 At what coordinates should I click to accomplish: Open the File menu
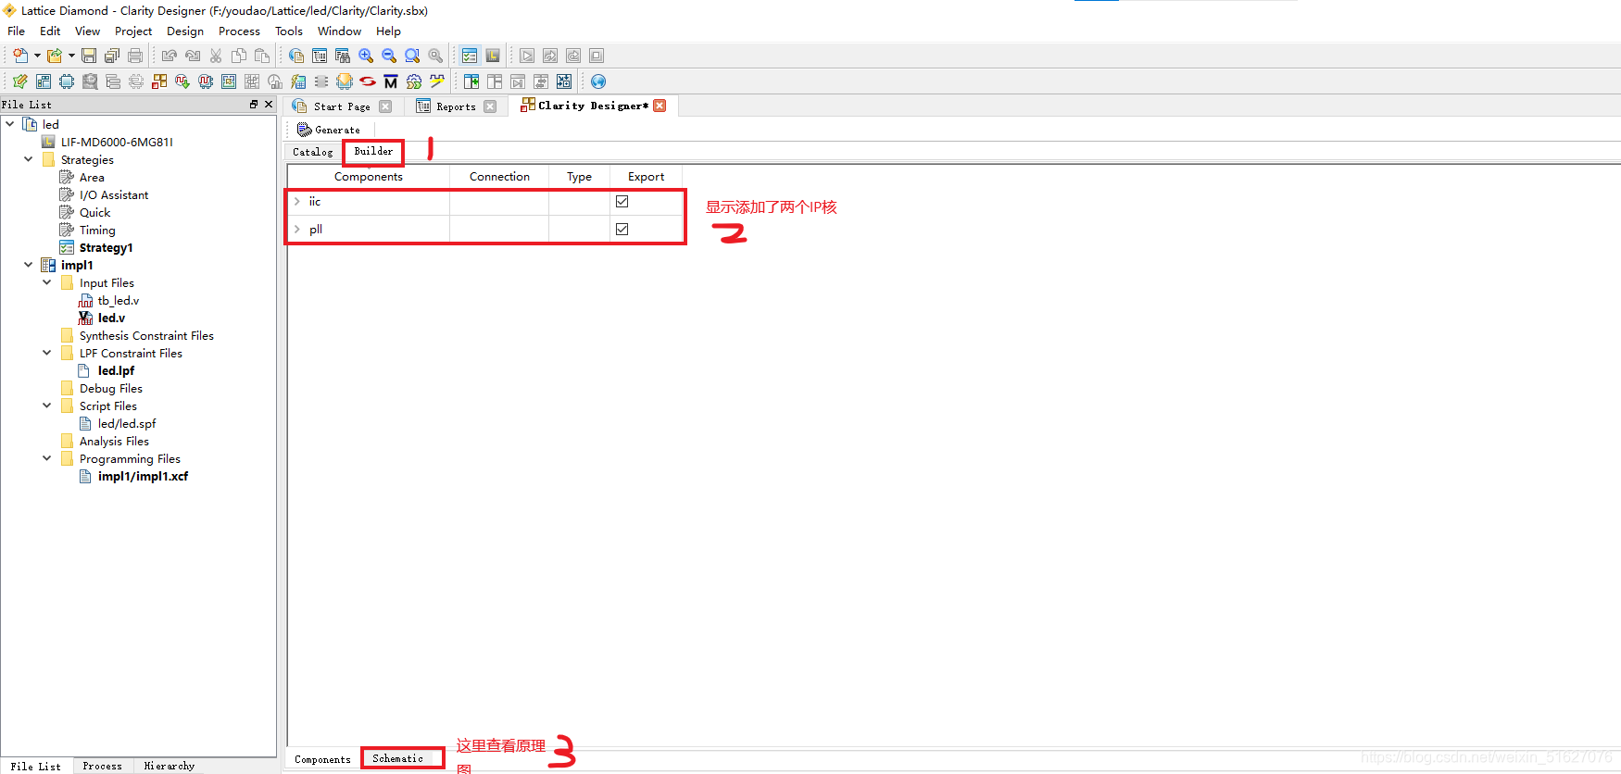[x=17, y=31]
